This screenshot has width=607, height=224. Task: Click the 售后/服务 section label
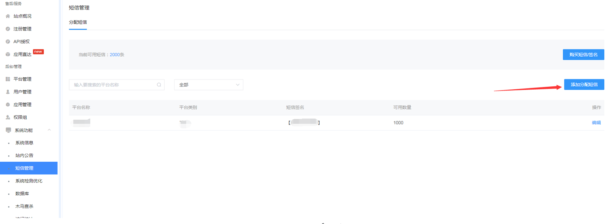pyautogui.click(x=14, y=4)
